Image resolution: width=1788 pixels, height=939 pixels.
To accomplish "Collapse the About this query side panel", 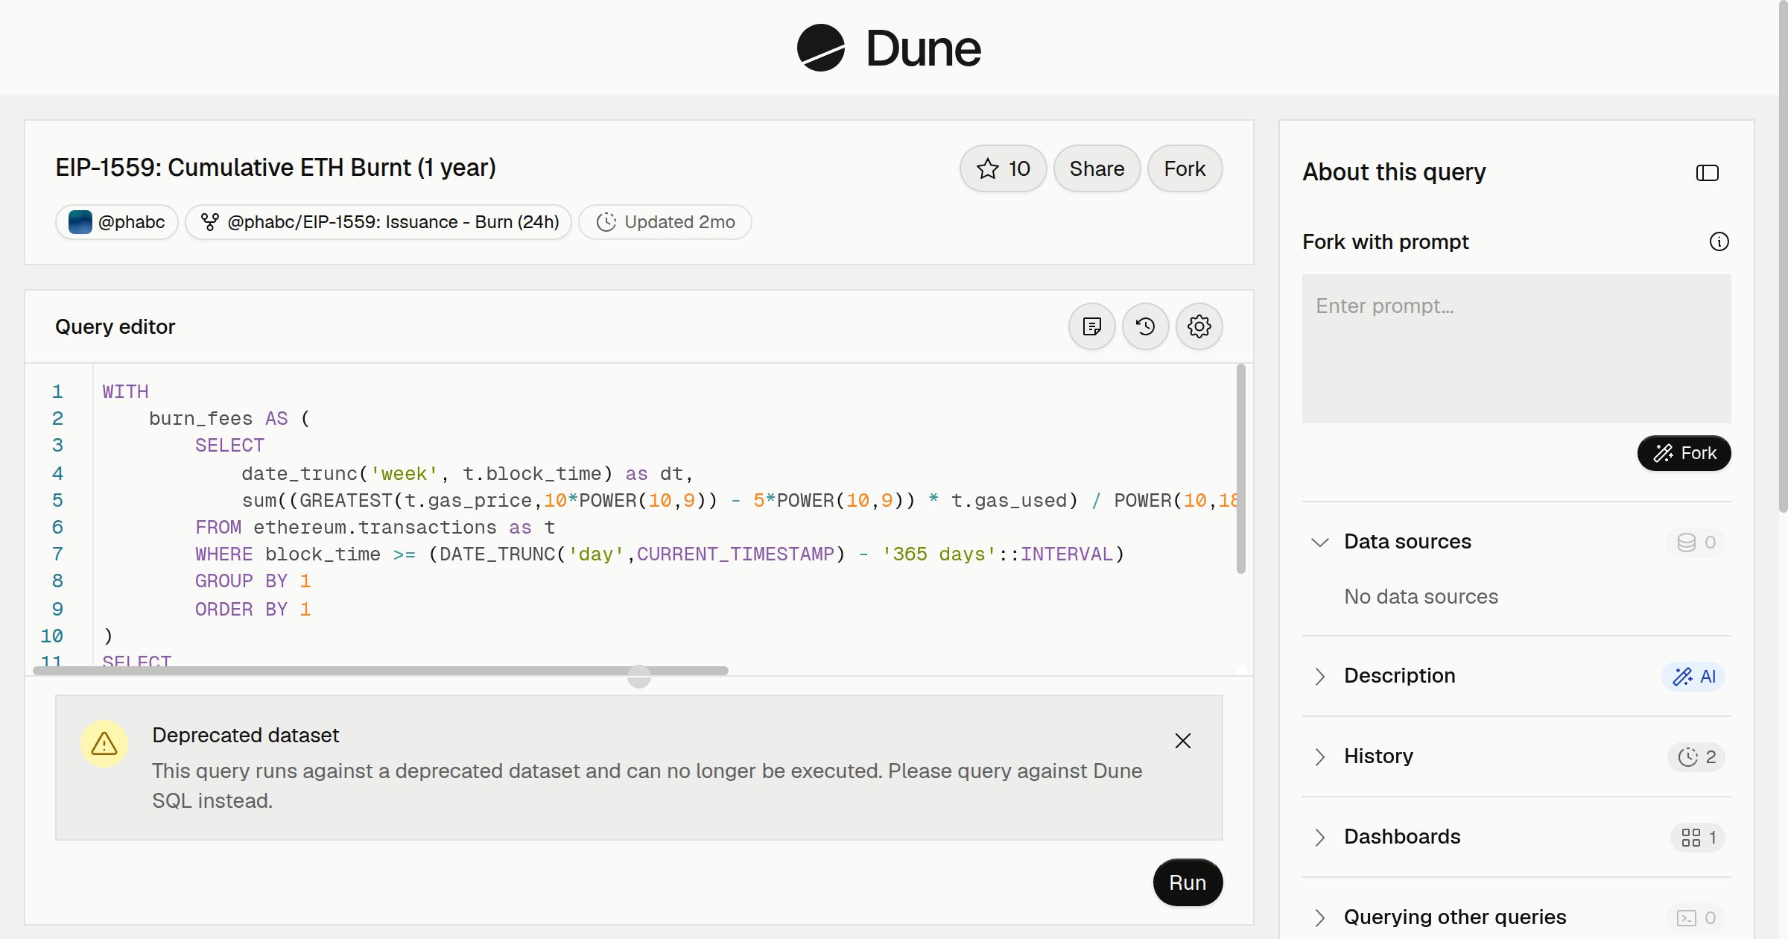I will pyautogui.click(x=1708, y=173).
